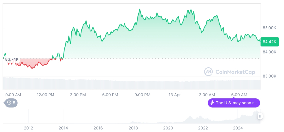Click the lightning bolt news icon

click(x=212, y=103)
